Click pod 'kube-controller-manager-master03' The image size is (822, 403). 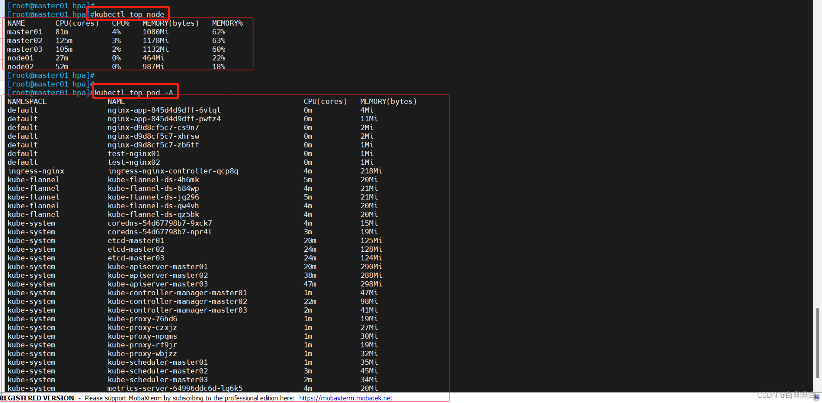click(177, 310)
